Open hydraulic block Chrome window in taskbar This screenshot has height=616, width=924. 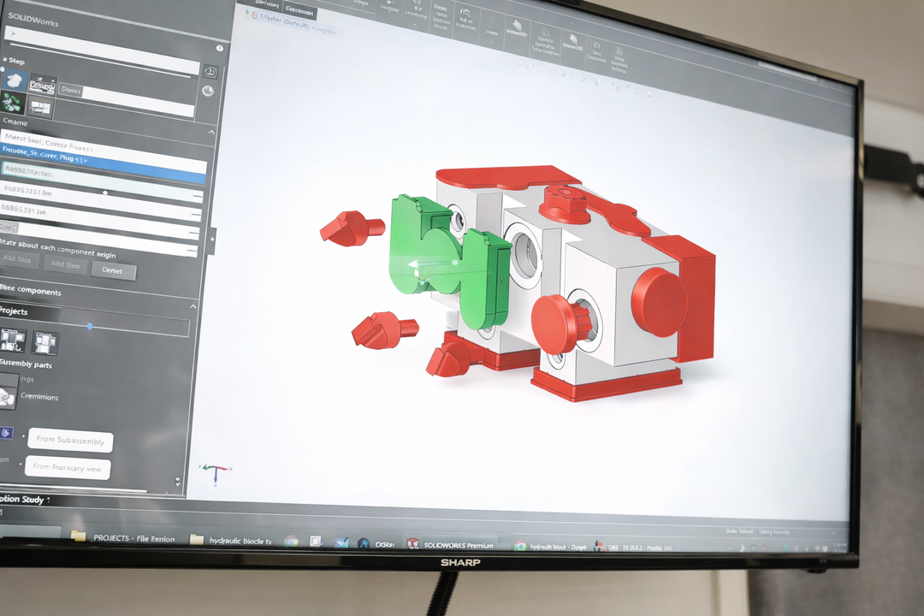(551, 547)
